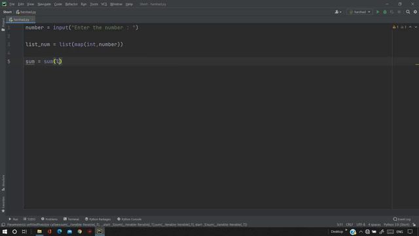Open the Favorites tool window sidebar

click(3, 205)
